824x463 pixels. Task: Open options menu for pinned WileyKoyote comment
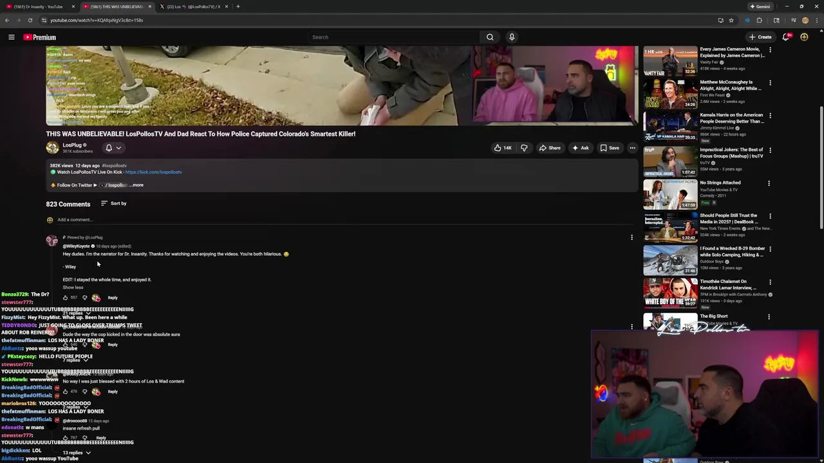(x=632, y=237)
